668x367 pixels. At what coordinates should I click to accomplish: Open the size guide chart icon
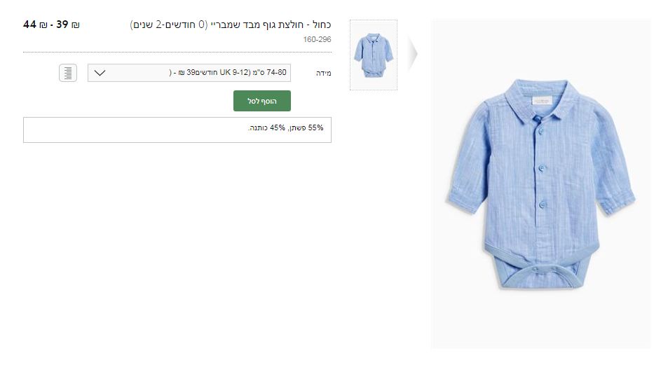pos(68,73)
